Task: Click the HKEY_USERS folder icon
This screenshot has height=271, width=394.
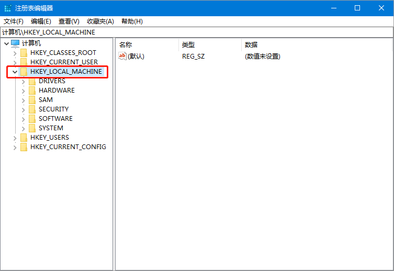Action: [x=24, y=138]
